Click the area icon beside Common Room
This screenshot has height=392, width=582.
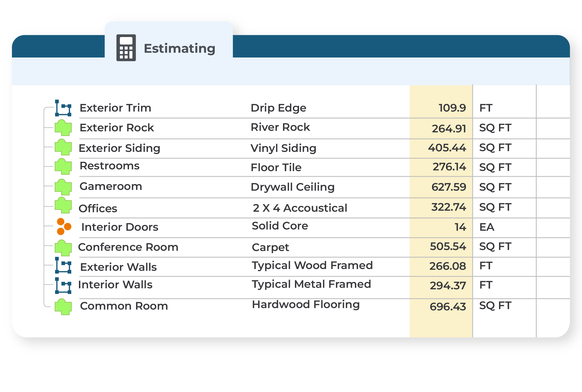point(63,306)
